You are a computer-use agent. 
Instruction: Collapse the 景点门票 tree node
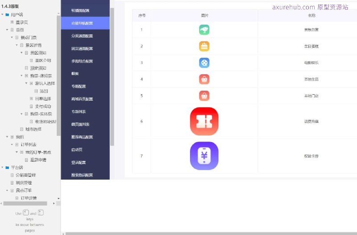12,38
